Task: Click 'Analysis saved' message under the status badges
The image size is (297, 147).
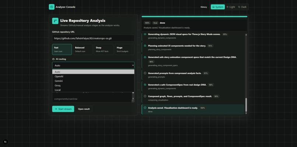Action: (167, 28)
